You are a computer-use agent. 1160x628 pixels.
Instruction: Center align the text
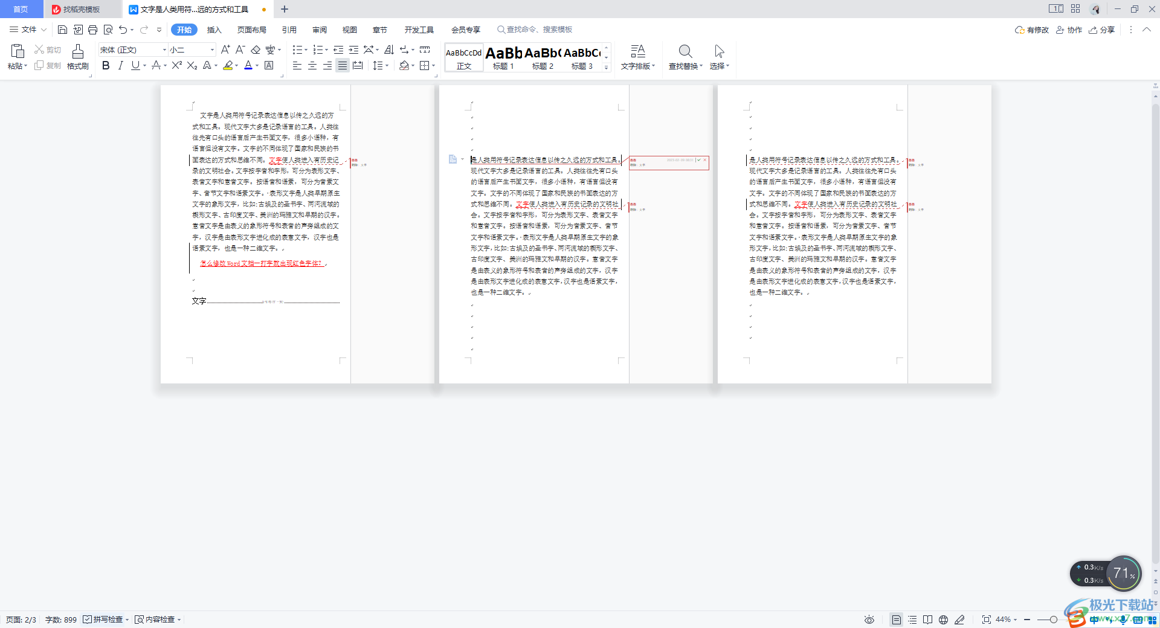[312, 65]
